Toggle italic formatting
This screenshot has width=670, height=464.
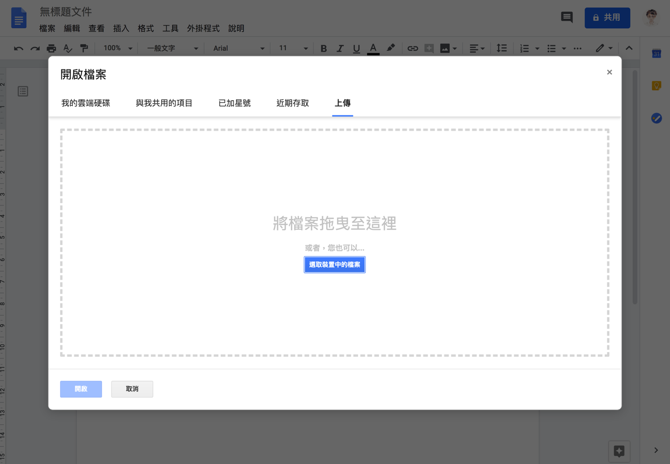pos(340,48)
